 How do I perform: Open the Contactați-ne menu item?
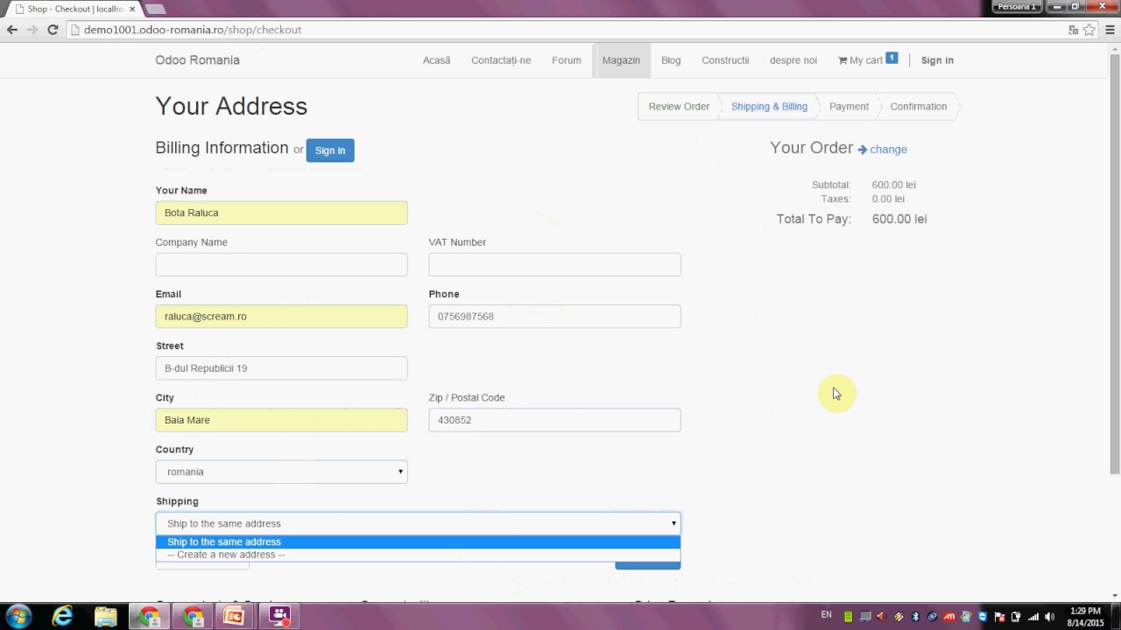pos(501,60)
